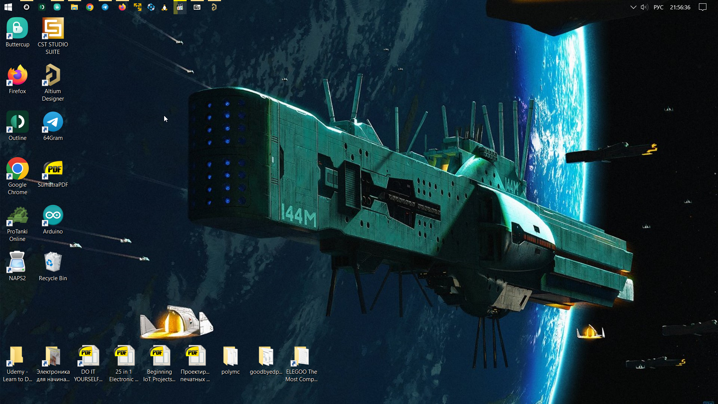
Task: Select the goodbyedp... folder
Action: click(x=266, y=360)
